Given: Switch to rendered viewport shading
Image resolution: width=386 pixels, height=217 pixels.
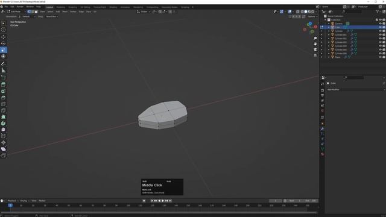Looking at the screenshot, I should (x=313, y=11).
